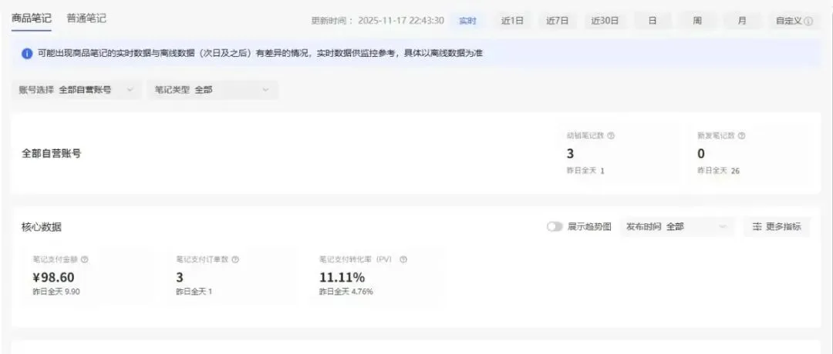Click help icon beside 笔记支付订单数
Image resolution: width=833 pixels, height=354 pixels.
235,259
